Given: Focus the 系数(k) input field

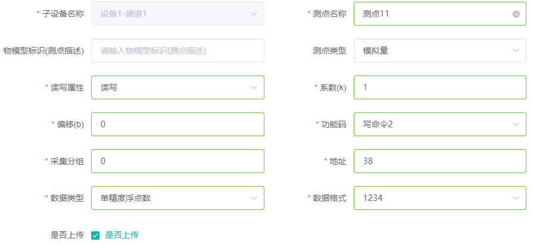Looking at the screenshot, I should (x=440, y=87).
